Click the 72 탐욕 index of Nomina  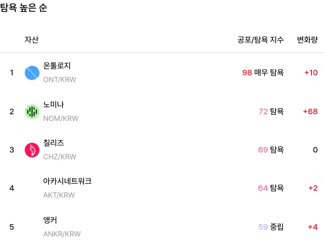coord(271,111)
